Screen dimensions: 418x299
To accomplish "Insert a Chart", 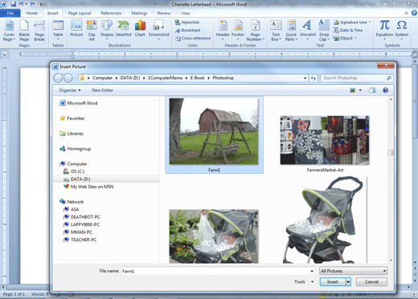I will pyautogui.click(x=140, y=28).
